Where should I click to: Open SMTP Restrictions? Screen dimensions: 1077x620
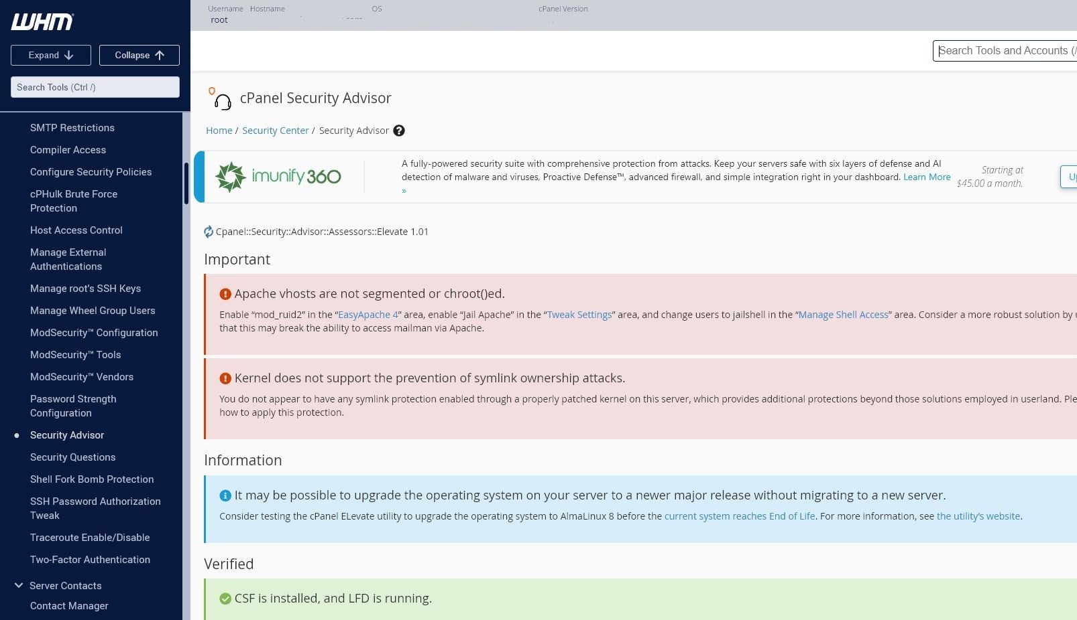click(x=72, y=128)
